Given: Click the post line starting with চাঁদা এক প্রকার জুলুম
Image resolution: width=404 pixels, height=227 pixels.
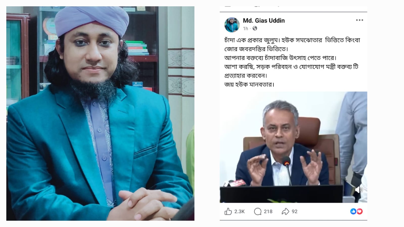Looking at the screenshot, I should coord(292,40).
